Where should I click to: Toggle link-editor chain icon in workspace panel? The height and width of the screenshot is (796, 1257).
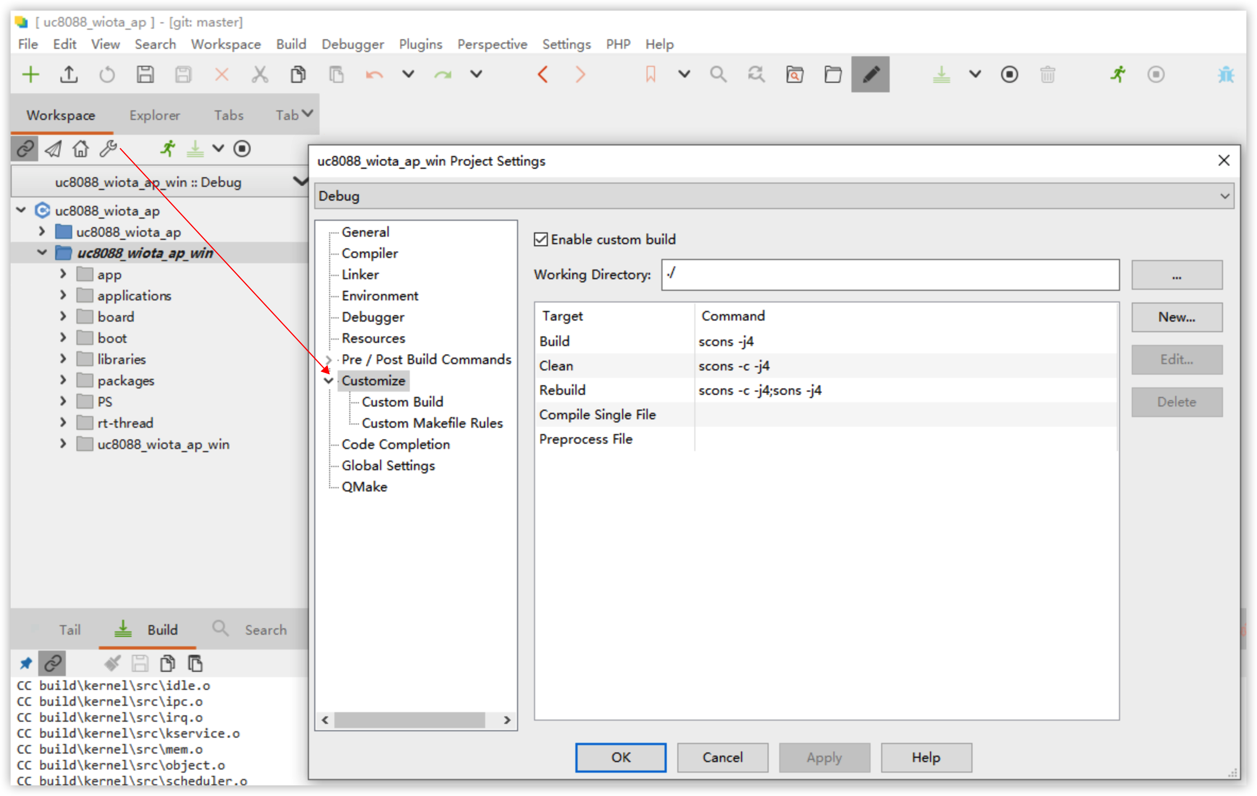tap(25, 149)
